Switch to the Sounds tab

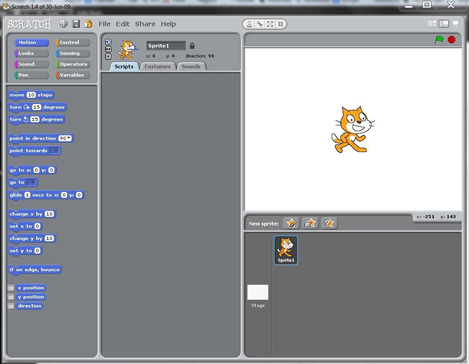click(191, 67)
